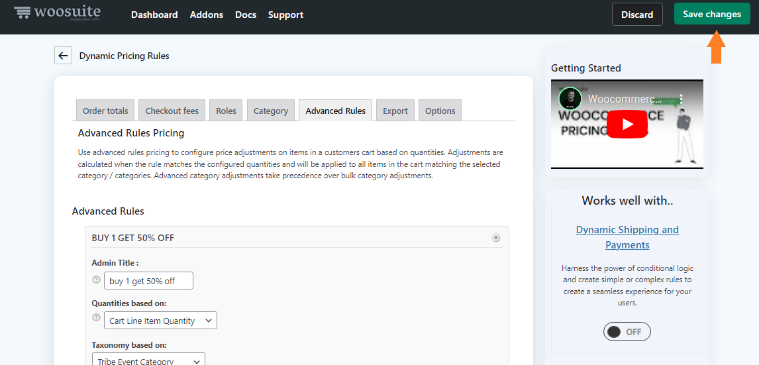Open Dashboard in the top navigation
759x365 pixels.
(x=154, y=15)
